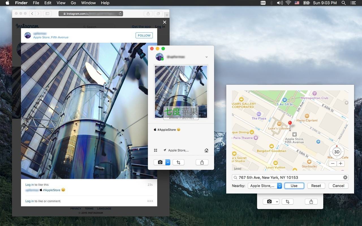Click the FOLLOW button on the Instagram post
This screenshot has height=226, width=362.
click(144, 35)
